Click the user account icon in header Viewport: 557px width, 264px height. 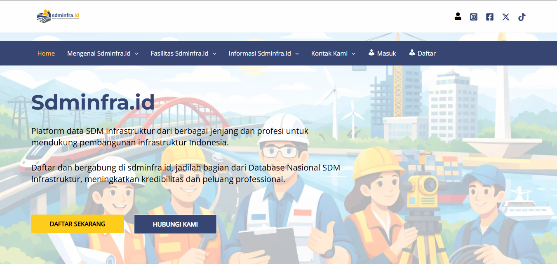458,16
